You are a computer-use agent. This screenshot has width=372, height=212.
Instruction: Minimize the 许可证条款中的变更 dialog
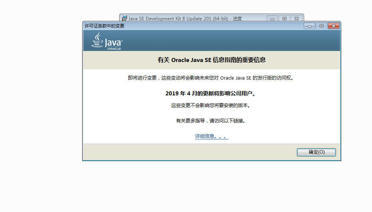click(309, 26)
